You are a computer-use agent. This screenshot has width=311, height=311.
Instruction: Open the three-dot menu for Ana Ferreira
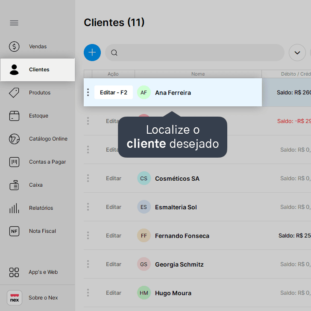coord(88,92)
